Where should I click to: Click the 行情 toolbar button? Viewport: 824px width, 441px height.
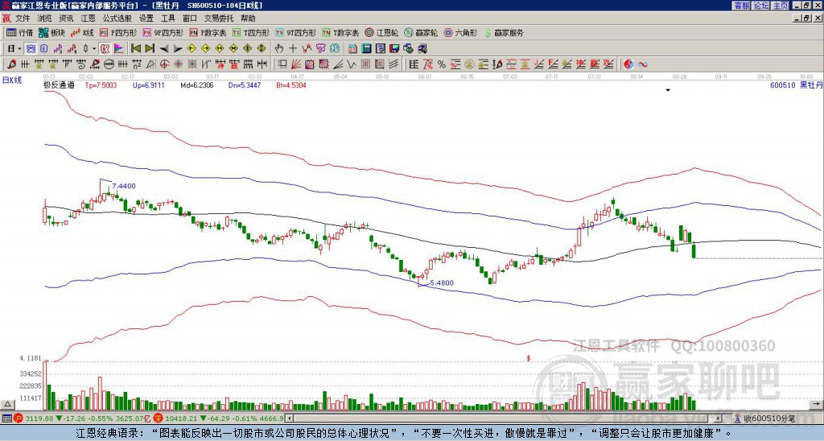click(20, 32)
